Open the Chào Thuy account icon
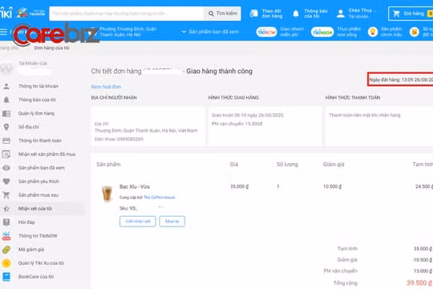 click(341, 14)
